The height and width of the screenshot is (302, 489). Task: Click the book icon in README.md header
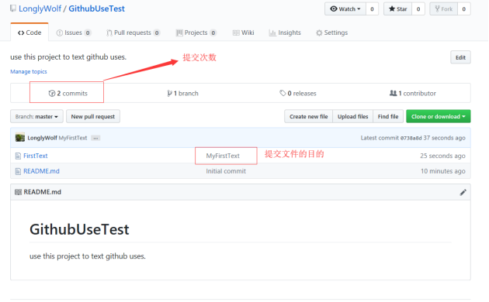pos(18,192)
